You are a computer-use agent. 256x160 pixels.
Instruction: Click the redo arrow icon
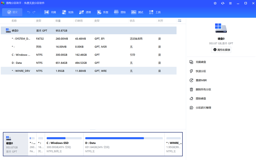pos(34,12)
